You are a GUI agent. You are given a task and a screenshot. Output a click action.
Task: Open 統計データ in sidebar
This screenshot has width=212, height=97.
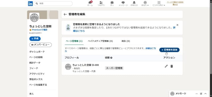pyautogui.click(x=35, y=63)
